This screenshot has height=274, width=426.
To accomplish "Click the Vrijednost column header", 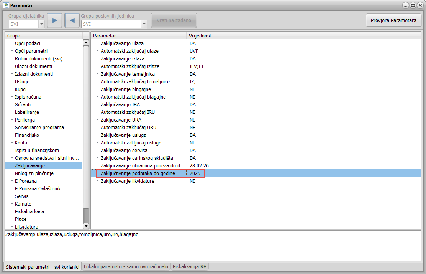I will tap(200, 36).
